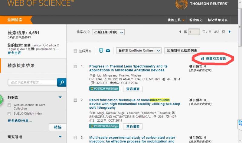Click the vertical scrollbar thumb
The image size is (242, 143).
240,27
